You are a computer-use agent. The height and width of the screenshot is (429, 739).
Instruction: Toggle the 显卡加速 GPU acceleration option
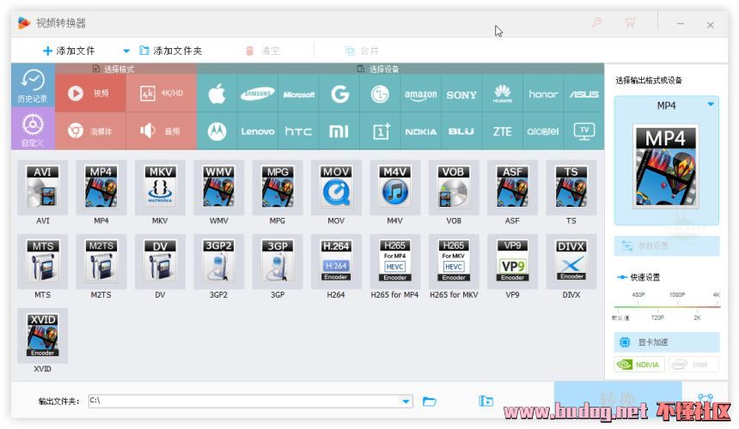666,342
